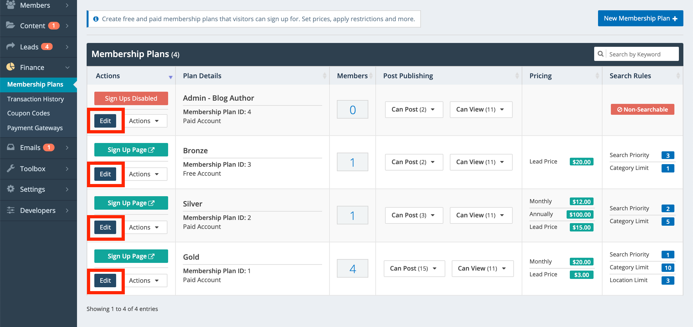The image size is (693, 327).
Task: Open Emails using the envelope icon
Action: (10, 147)
